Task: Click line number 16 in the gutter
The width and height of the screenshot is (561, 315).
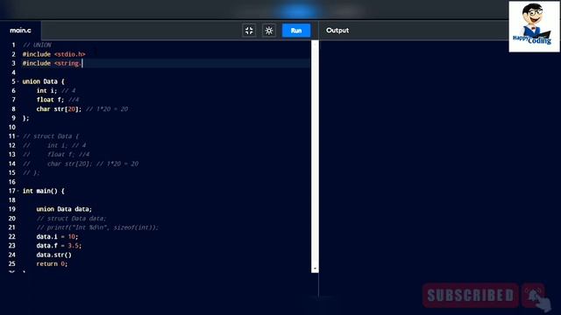Action: pyautogui.click(x=11, y=182)
